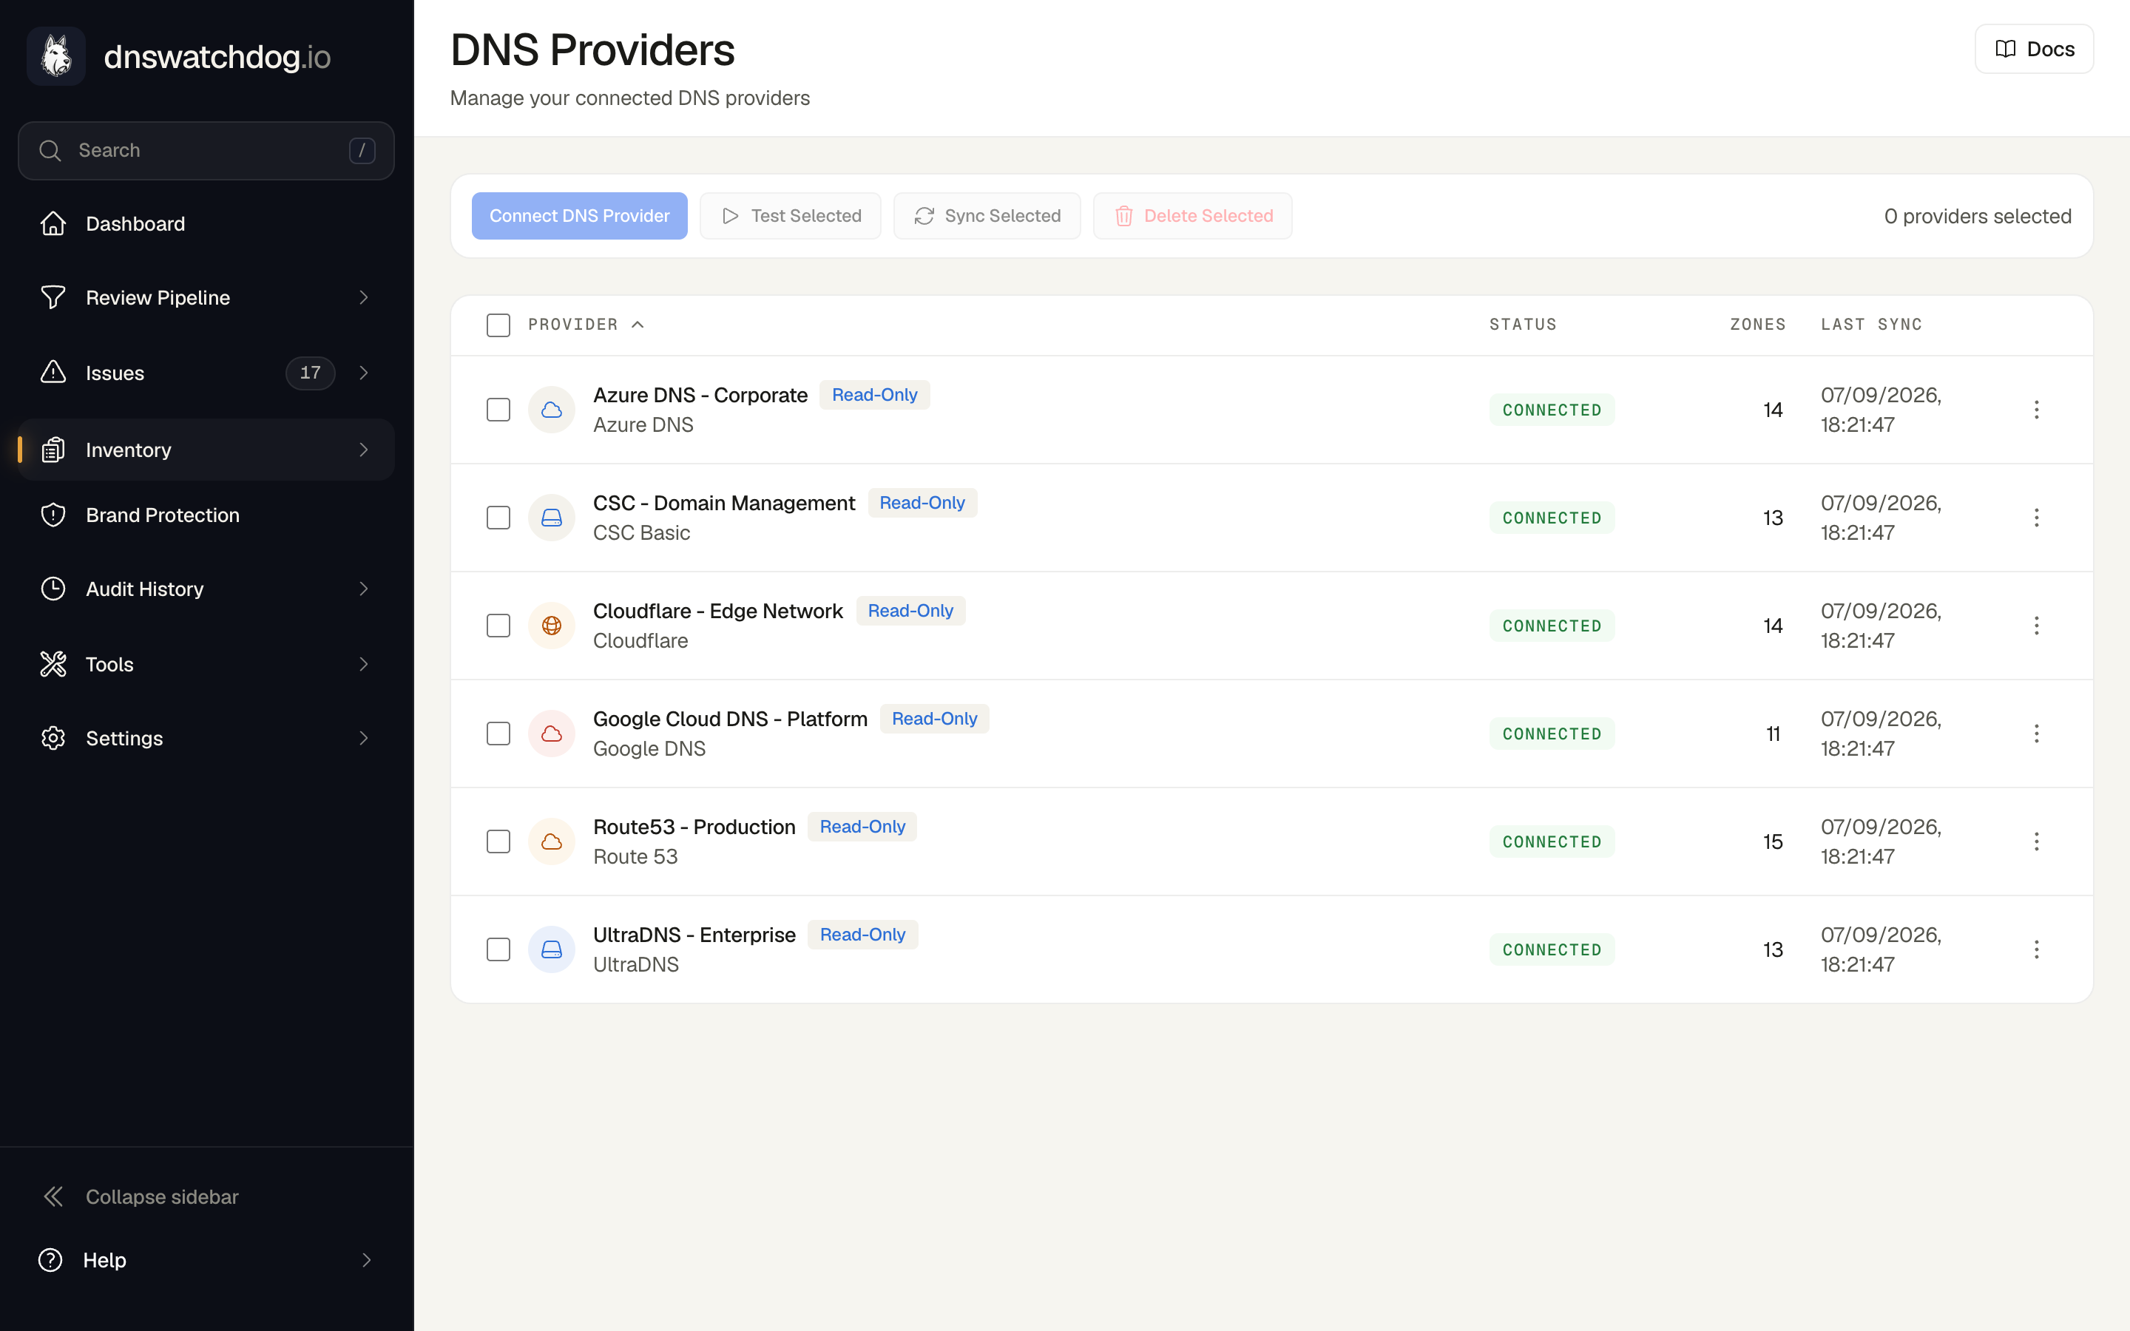Viewport: 2130px width, 1331px height.
Task: Tick the Google Cloud DNS - Platform checkbox
Action: tap(498, 734)
